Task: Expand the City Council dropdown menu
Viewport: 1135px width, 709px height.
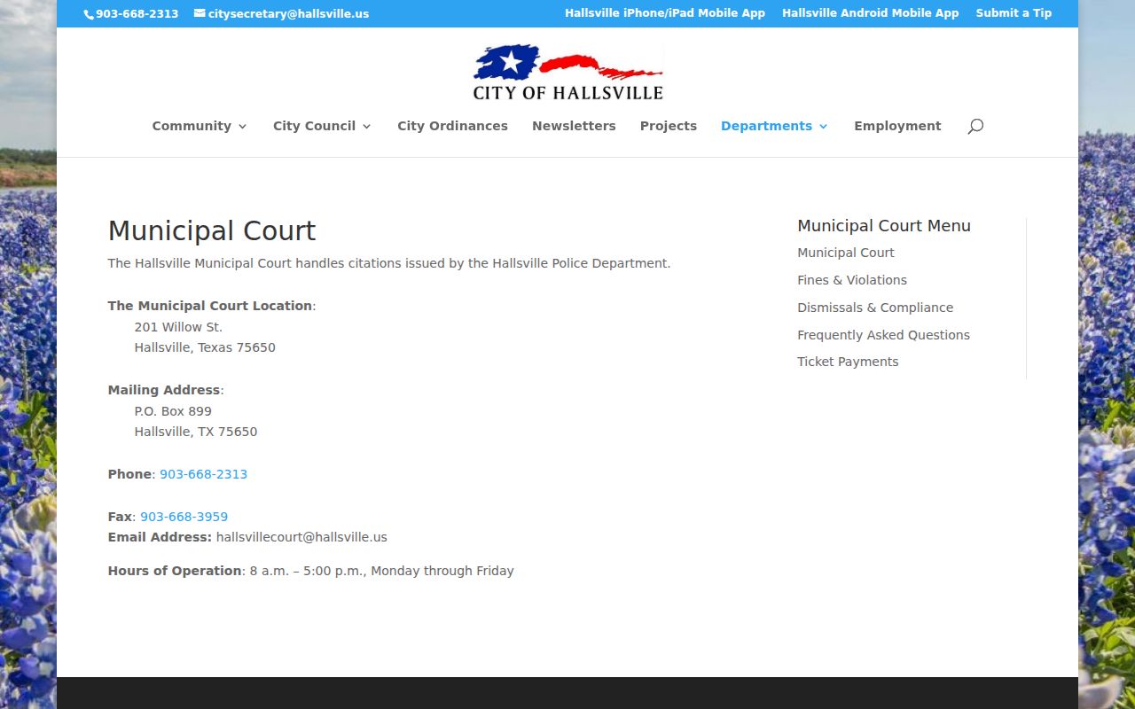Action: (323, 126)
